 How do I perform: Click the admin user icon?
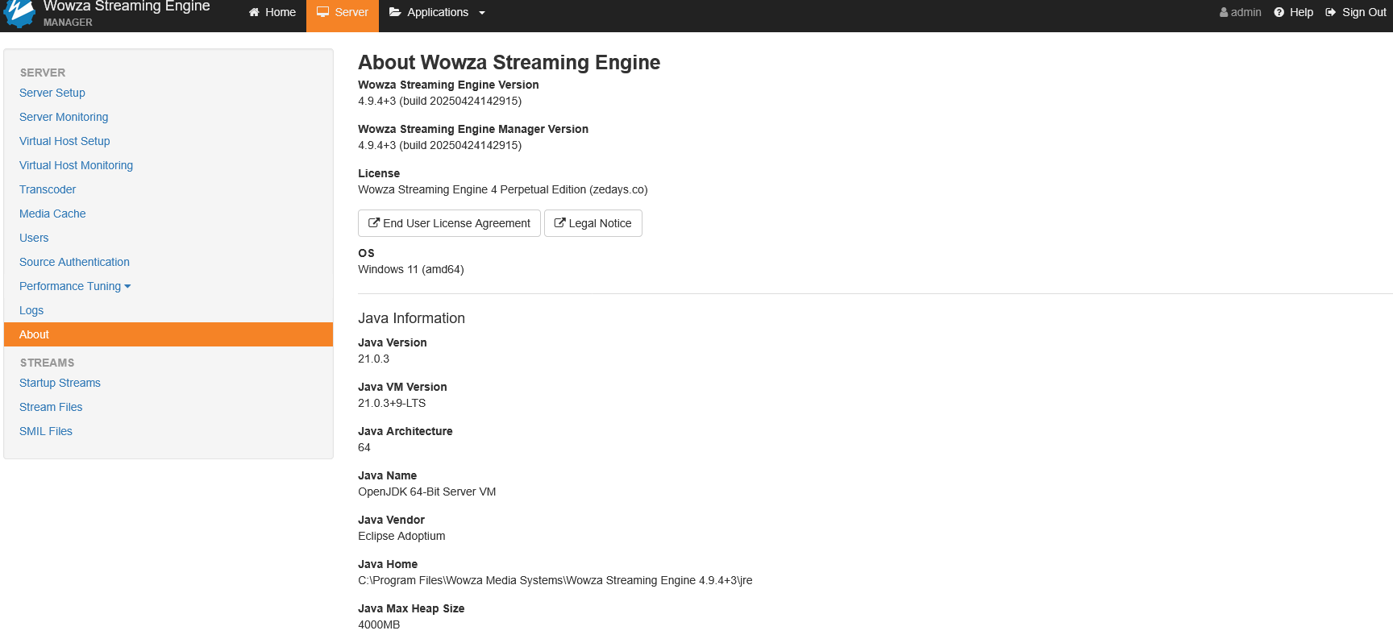click(1224, 12)
